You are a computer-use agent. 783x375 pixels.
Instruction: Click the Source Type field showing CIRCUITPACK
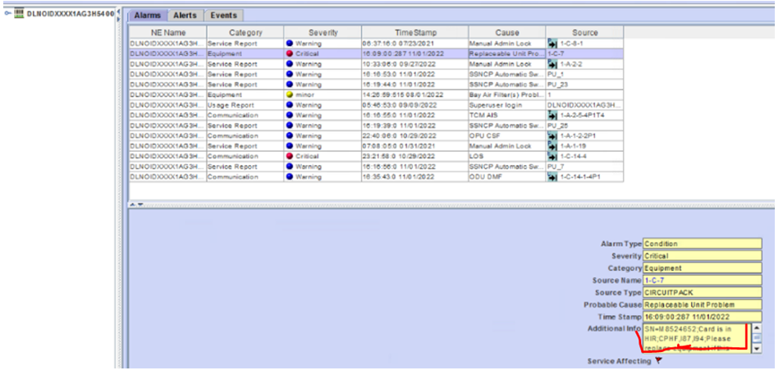(x=702, y=292)
